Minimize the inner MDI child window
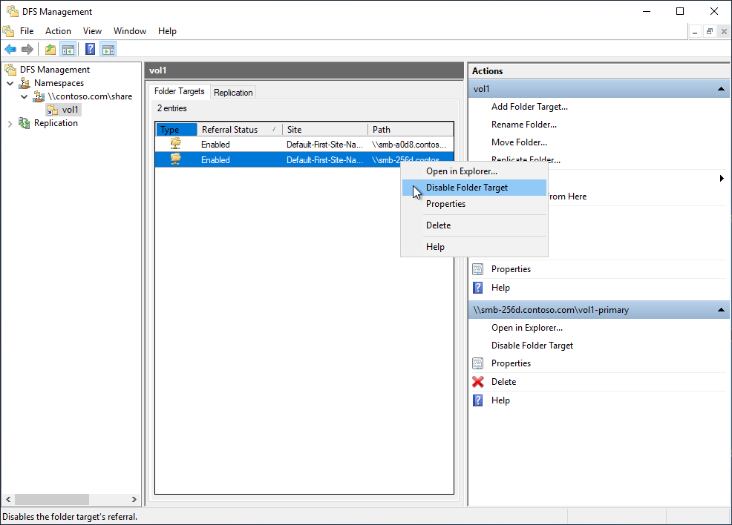 pyautogui.click(x=695, y=31)
